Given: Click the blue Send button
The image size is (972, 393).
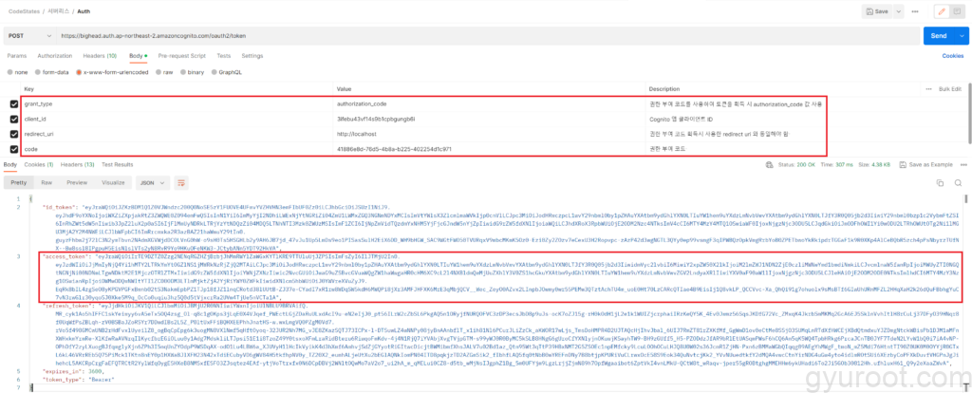Looking at the screenshot, I should 936,36.
